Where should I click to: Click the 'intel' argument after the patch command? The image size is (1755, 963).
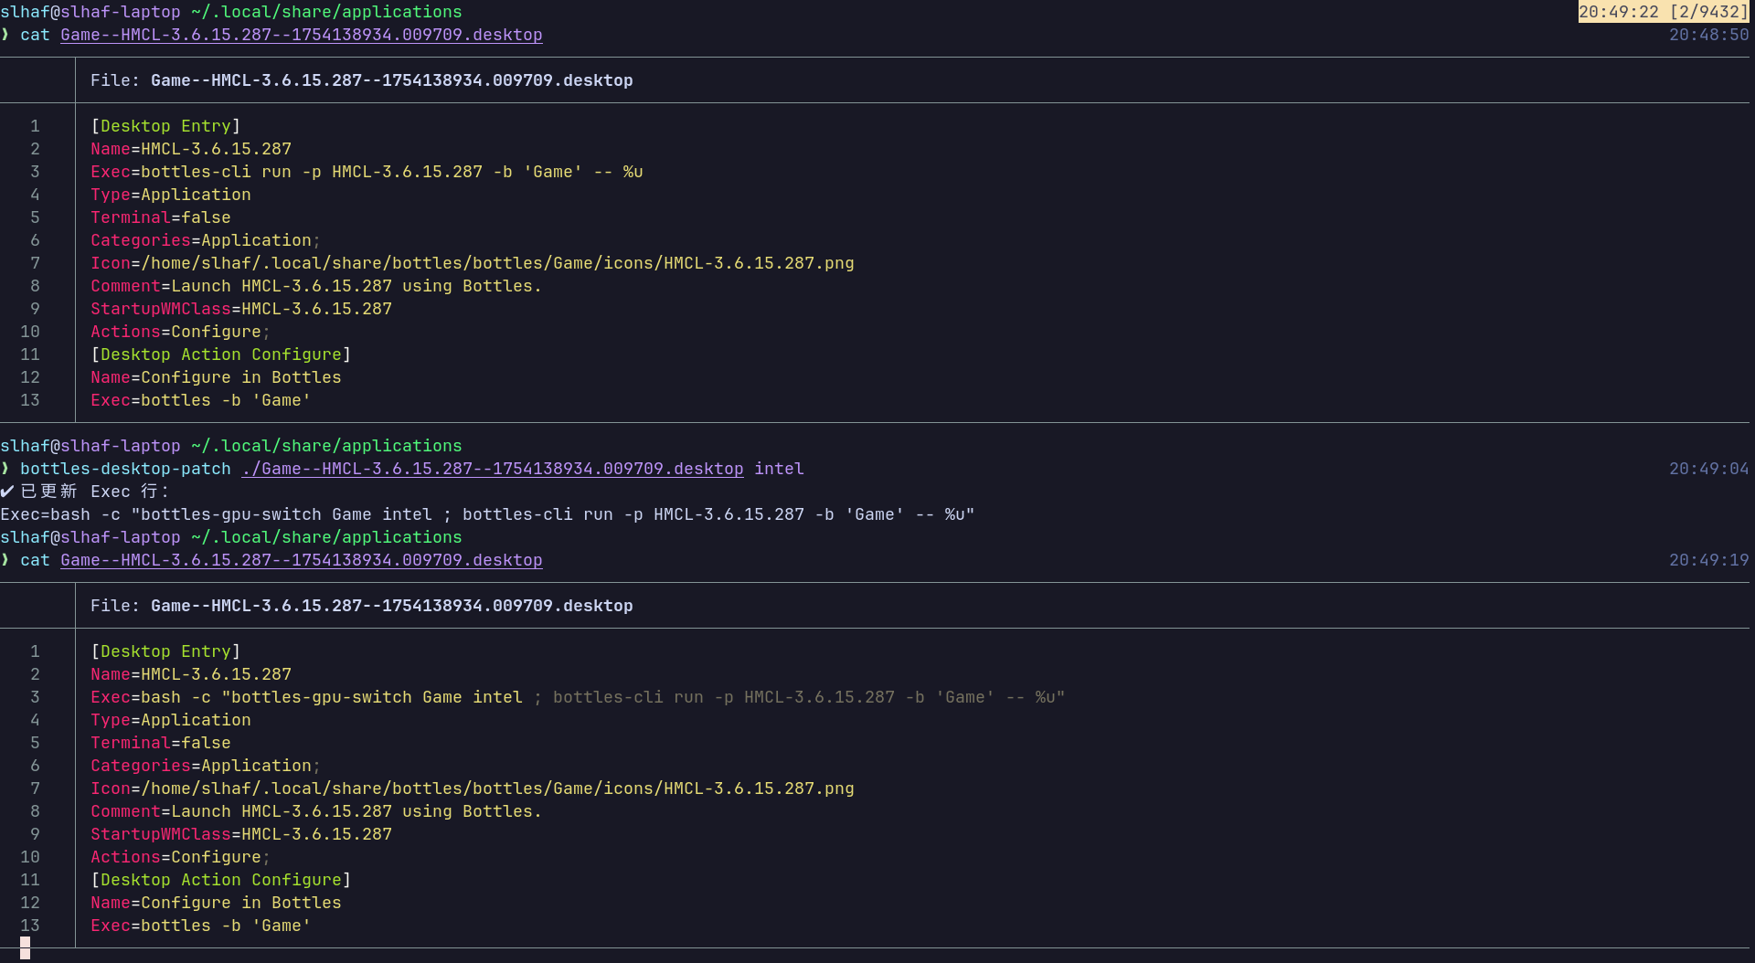779,469
